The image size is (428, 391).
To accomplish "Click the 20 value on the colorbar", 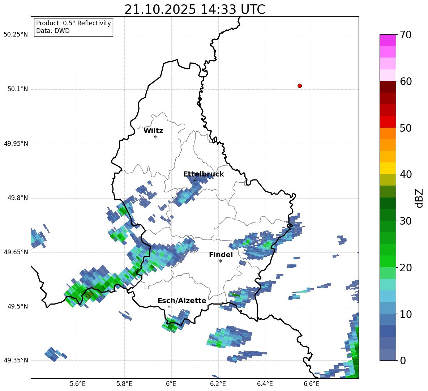I will point(406,267).
